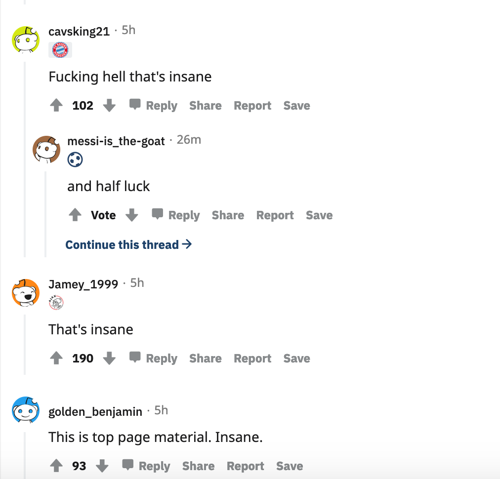Click golden_benjamin's blue avatar

pos(26,410)
